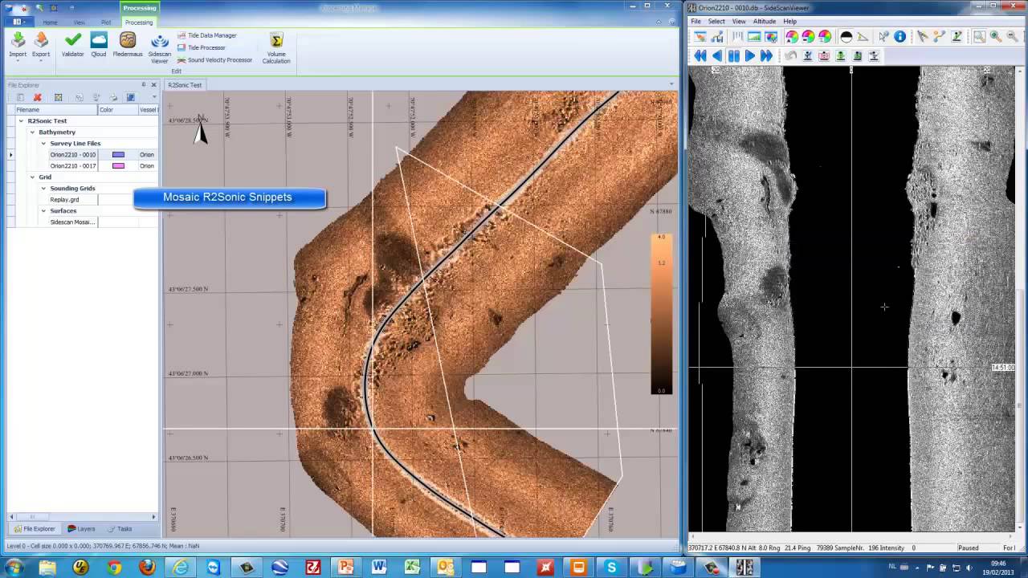
Task: Play backward in SideScanViewer
Action: pos(717,55)
